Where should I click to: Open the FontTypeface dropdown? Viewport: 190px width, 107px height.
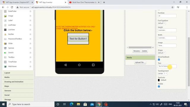click(x=161, y=23)
